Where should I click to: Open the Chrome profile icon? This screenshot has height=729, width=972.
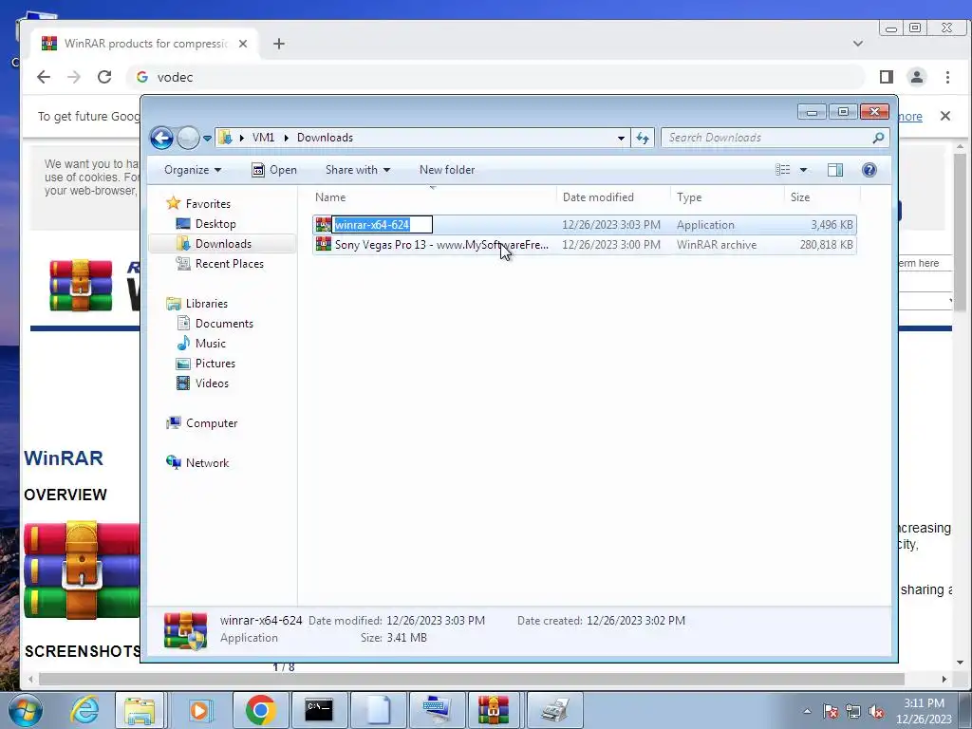click(x=916, y=77)
